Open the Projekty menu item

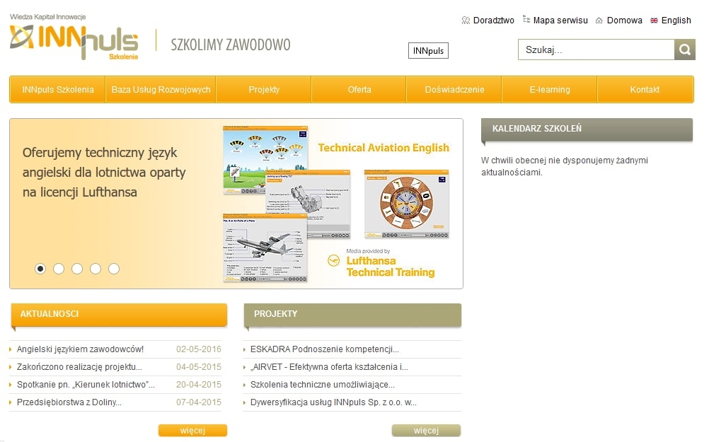coord(264,90)
